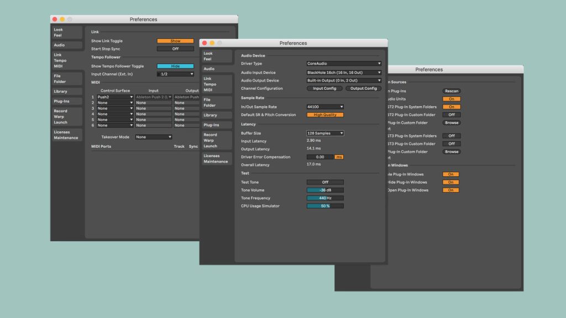The width and height of the screenshot is (566, 318).
Task: Enable Start Stop Sync
Action: [x=175, y=48]
